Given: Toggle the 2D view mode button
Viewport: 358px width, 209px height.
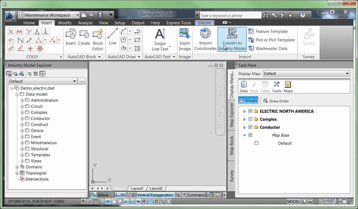Looking at the screenshot, I should point(120,195).
